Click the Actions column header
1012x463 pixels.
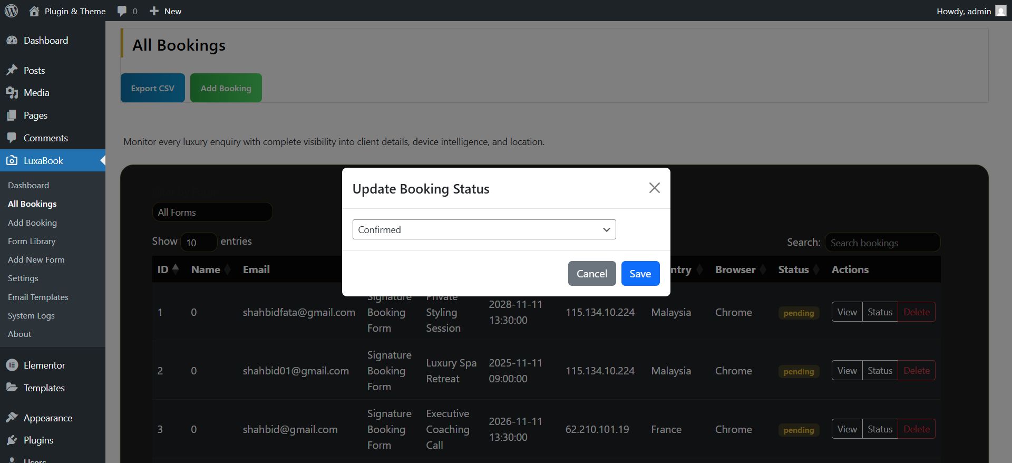click(850, 269)
